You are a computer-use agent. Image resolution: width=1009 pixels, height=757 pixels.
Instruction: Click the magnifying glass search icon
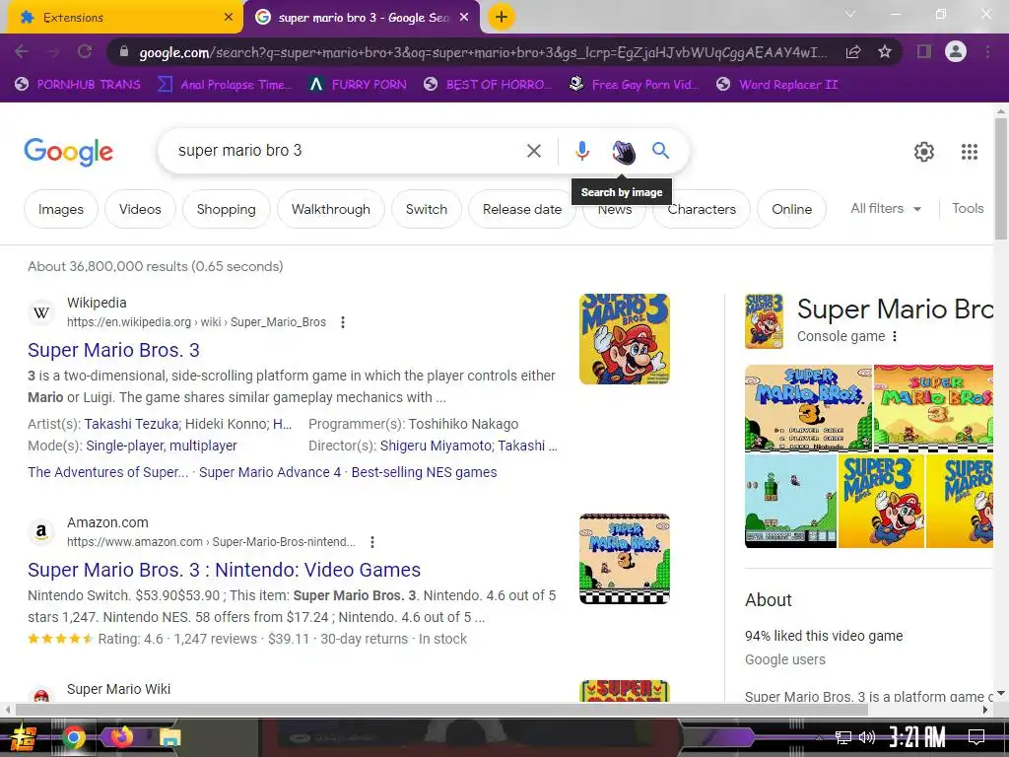click(660, 151)
